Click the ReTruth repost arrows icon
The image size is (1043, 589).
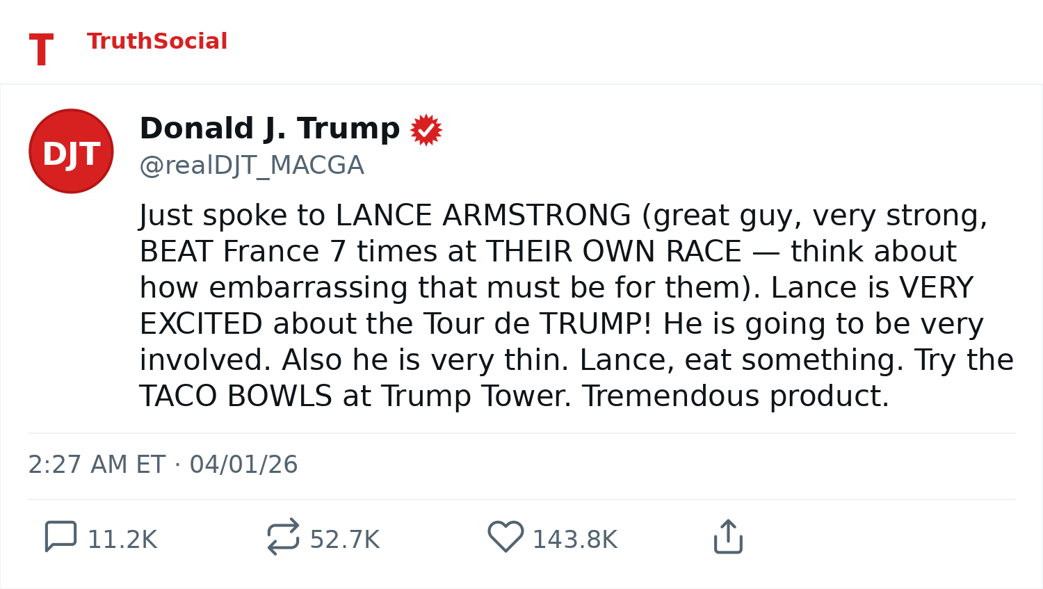[x=283, y=537]
